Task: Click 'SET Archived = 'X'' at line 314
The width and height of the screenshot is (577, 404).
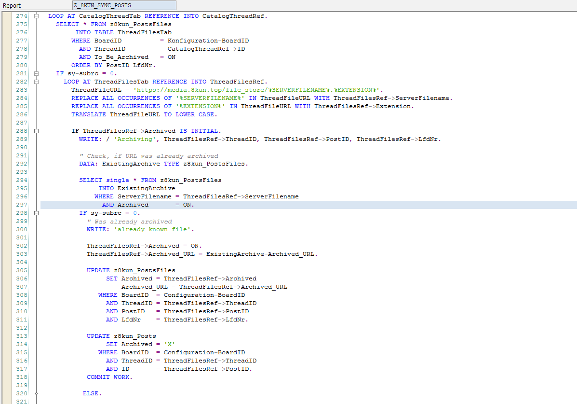Action: 141,344
